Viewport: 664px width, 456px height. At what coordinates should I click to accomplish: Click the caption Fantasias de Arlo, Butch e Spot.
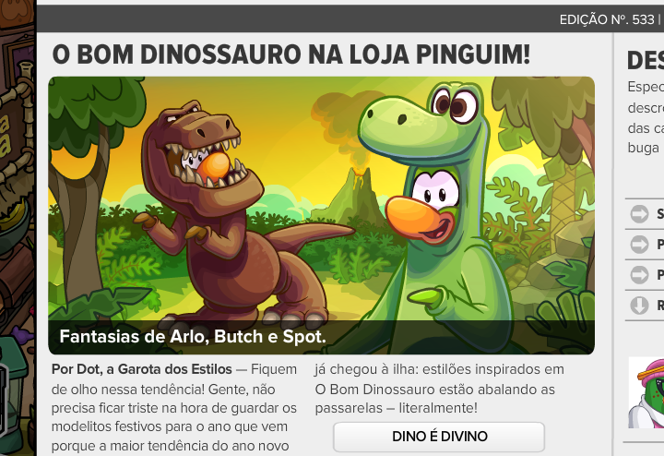tap(193, 337)
